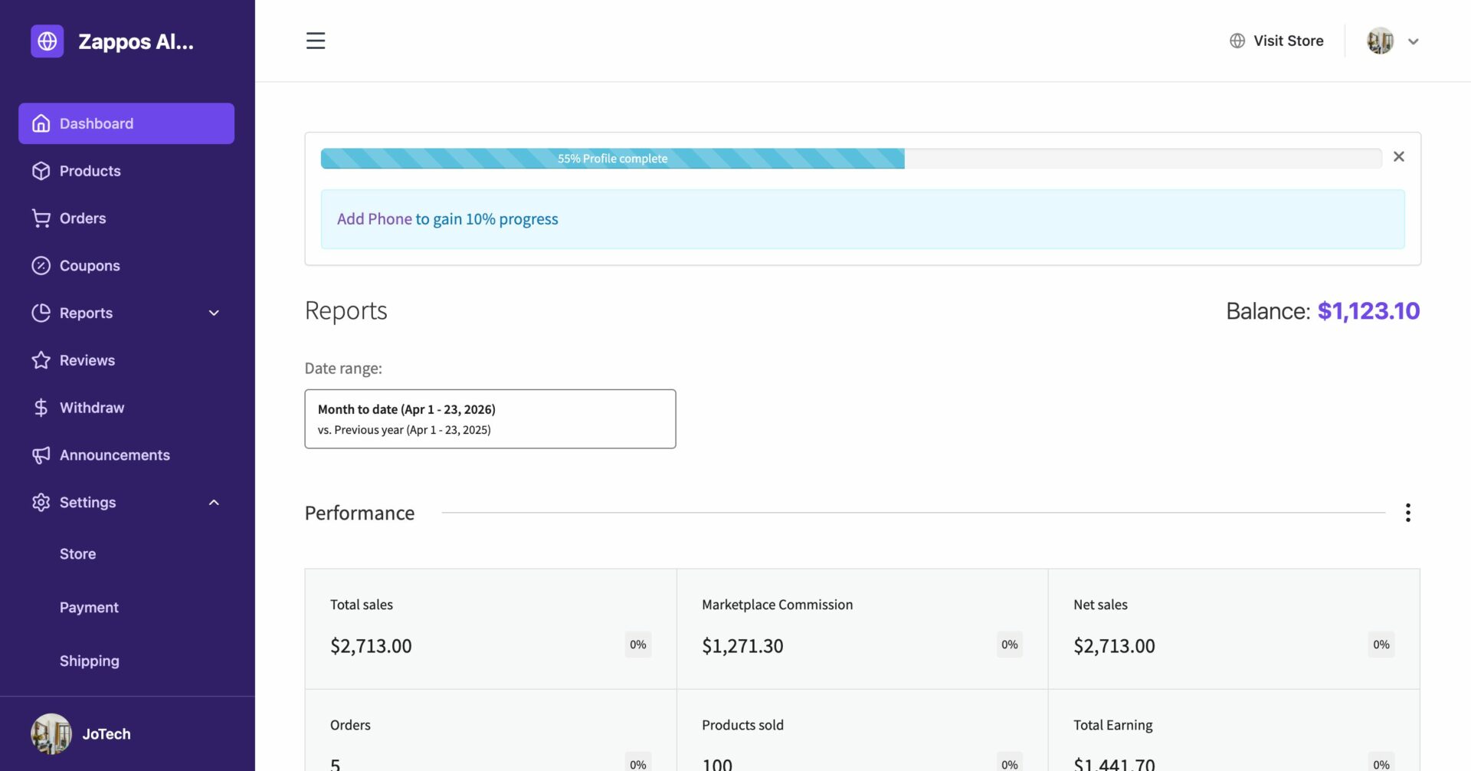
Task: Click the 55% profile progress bar
Action: coord(612,159)
